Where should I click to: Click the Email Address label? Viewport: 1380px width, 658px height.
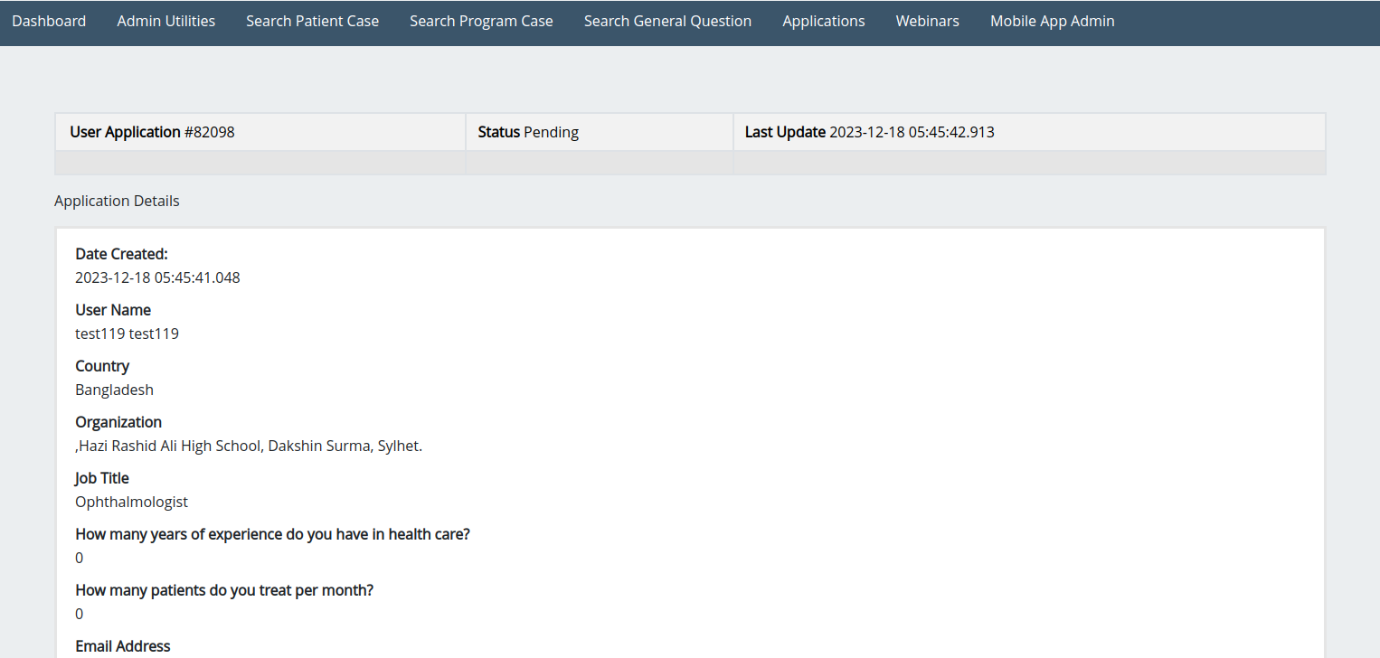(122, 646)
